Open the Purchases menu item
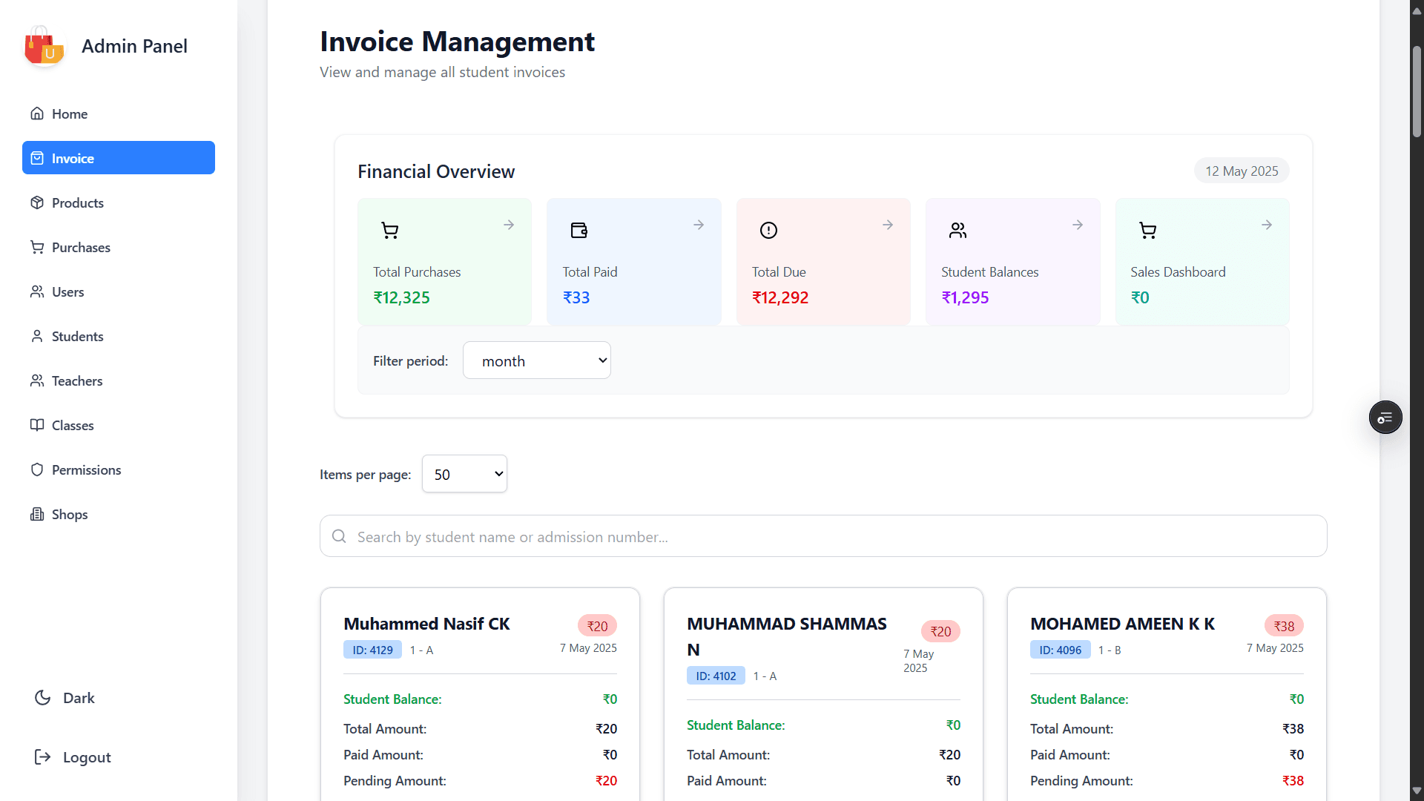This screenshot has height=801, width=1424. (119, 247)
